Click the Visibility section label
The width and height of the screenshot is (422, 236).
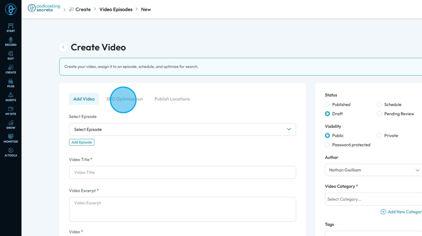[333, 126]
